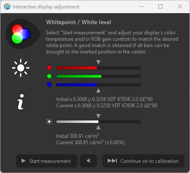
Task: Continue on to calibration
Action: [x=143, y=161]
